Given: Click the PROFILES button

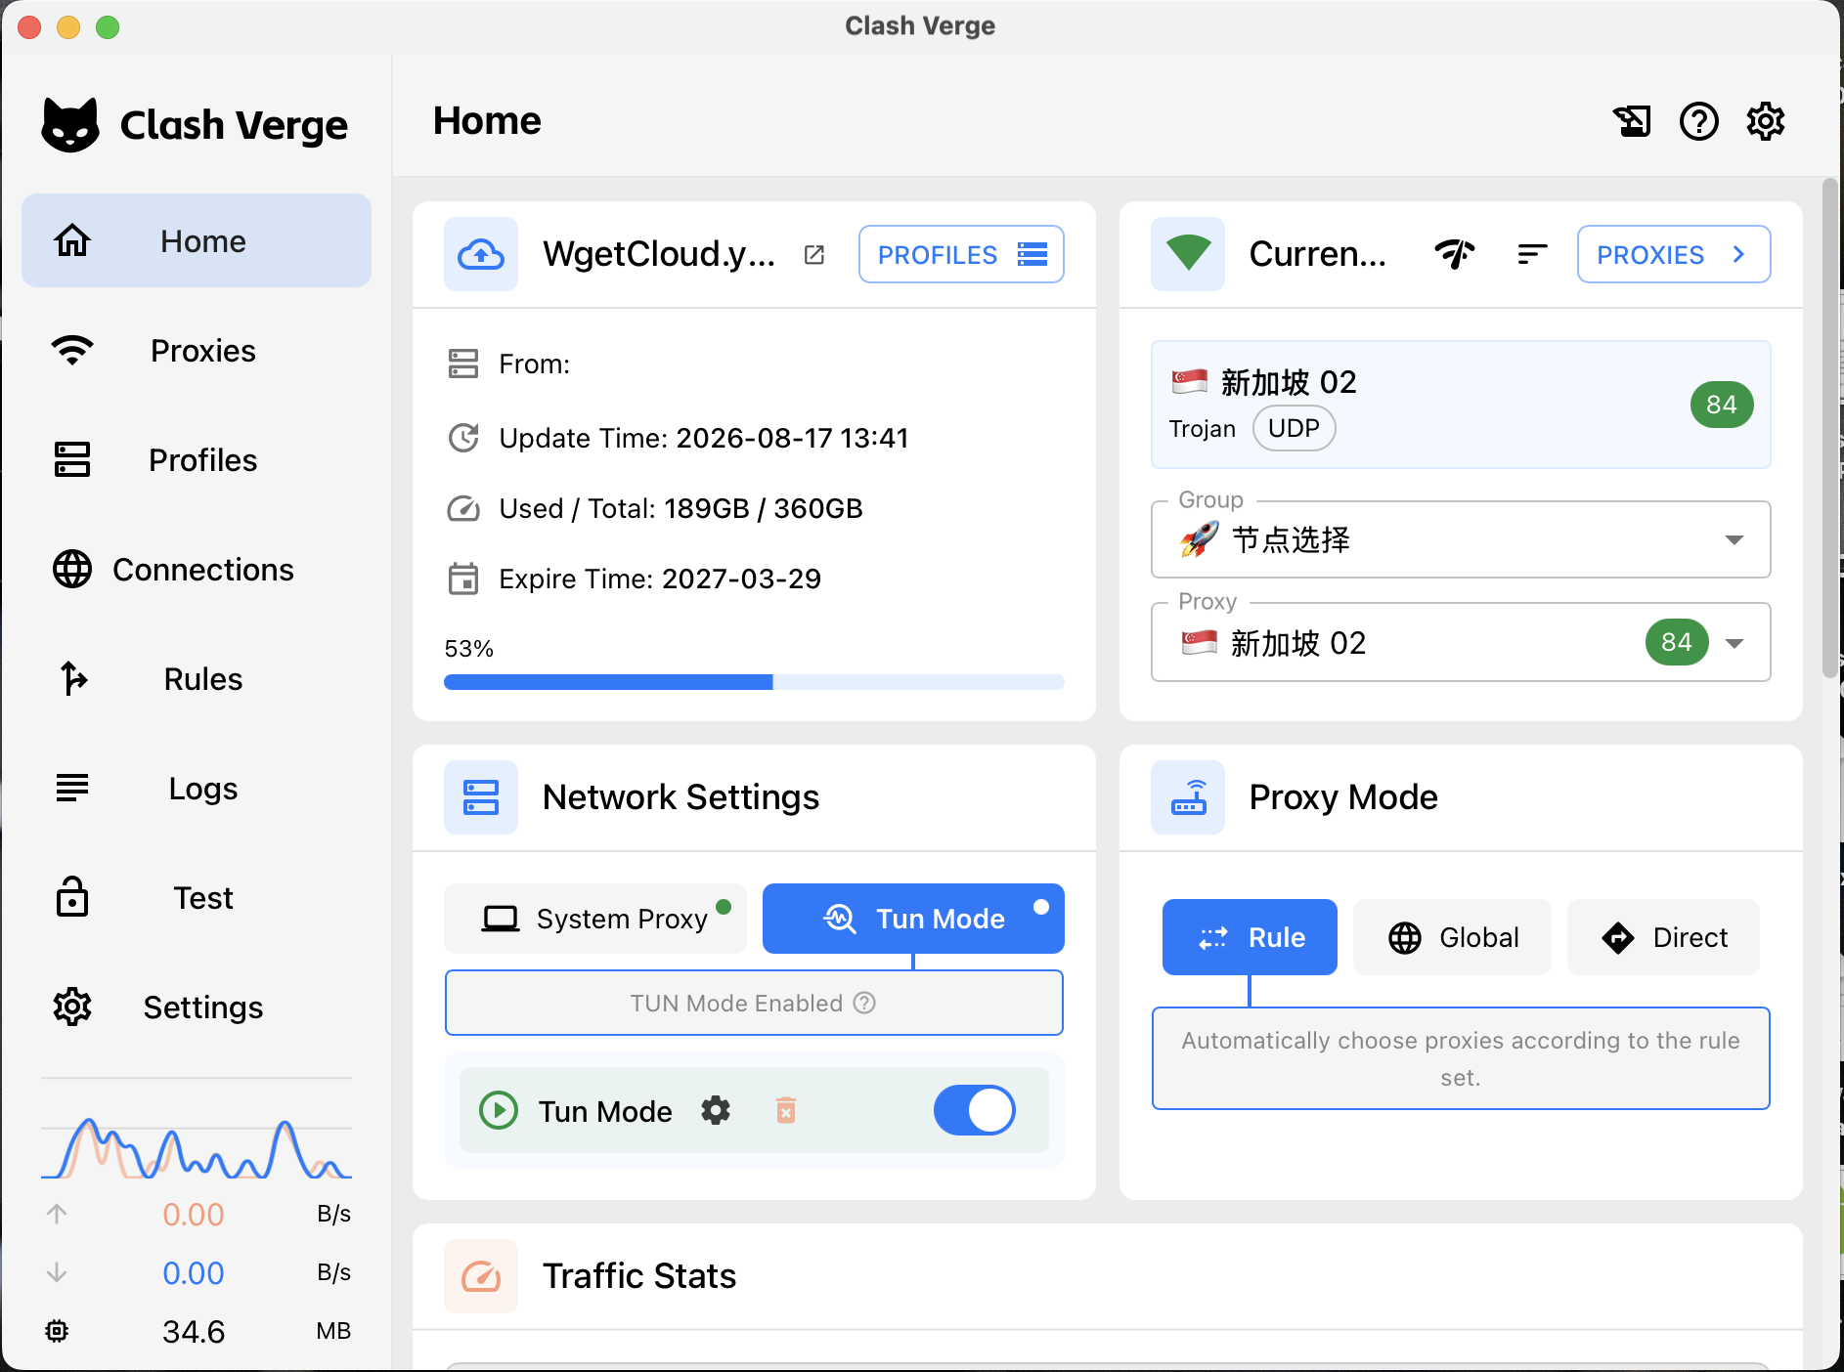Looking at the screenshot, I should [x=961, y=254].
